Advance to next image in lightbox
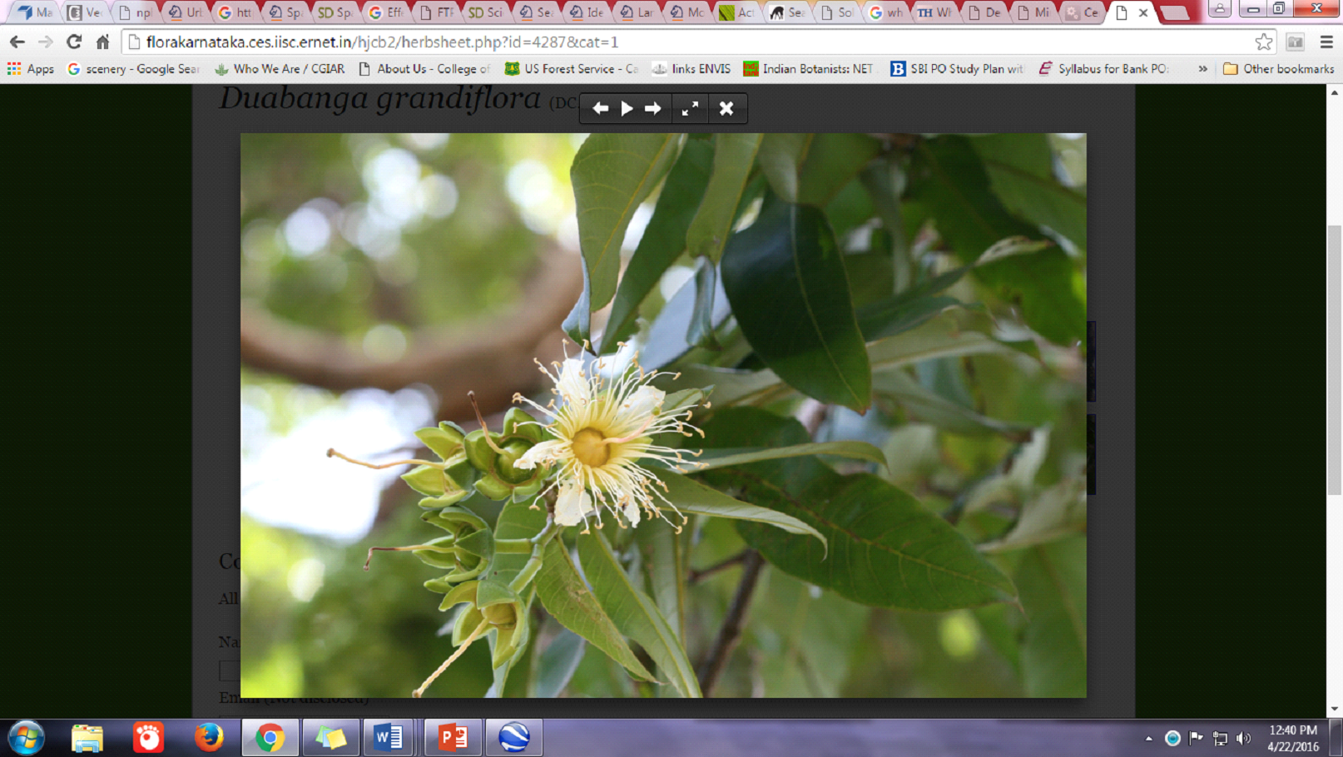1343x757 pixels. click(653, 109)
